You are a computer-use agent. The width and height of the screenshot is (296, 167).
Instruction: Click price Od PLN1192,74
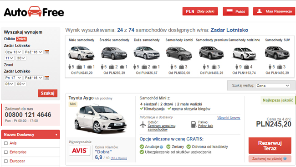[x=244, y=73]
